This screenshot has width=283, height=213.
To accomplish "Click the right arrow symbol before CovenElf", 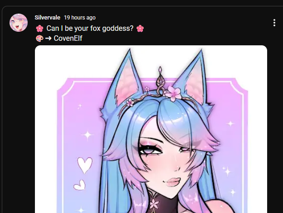I will pyautogui.click(x=49, y=39).
